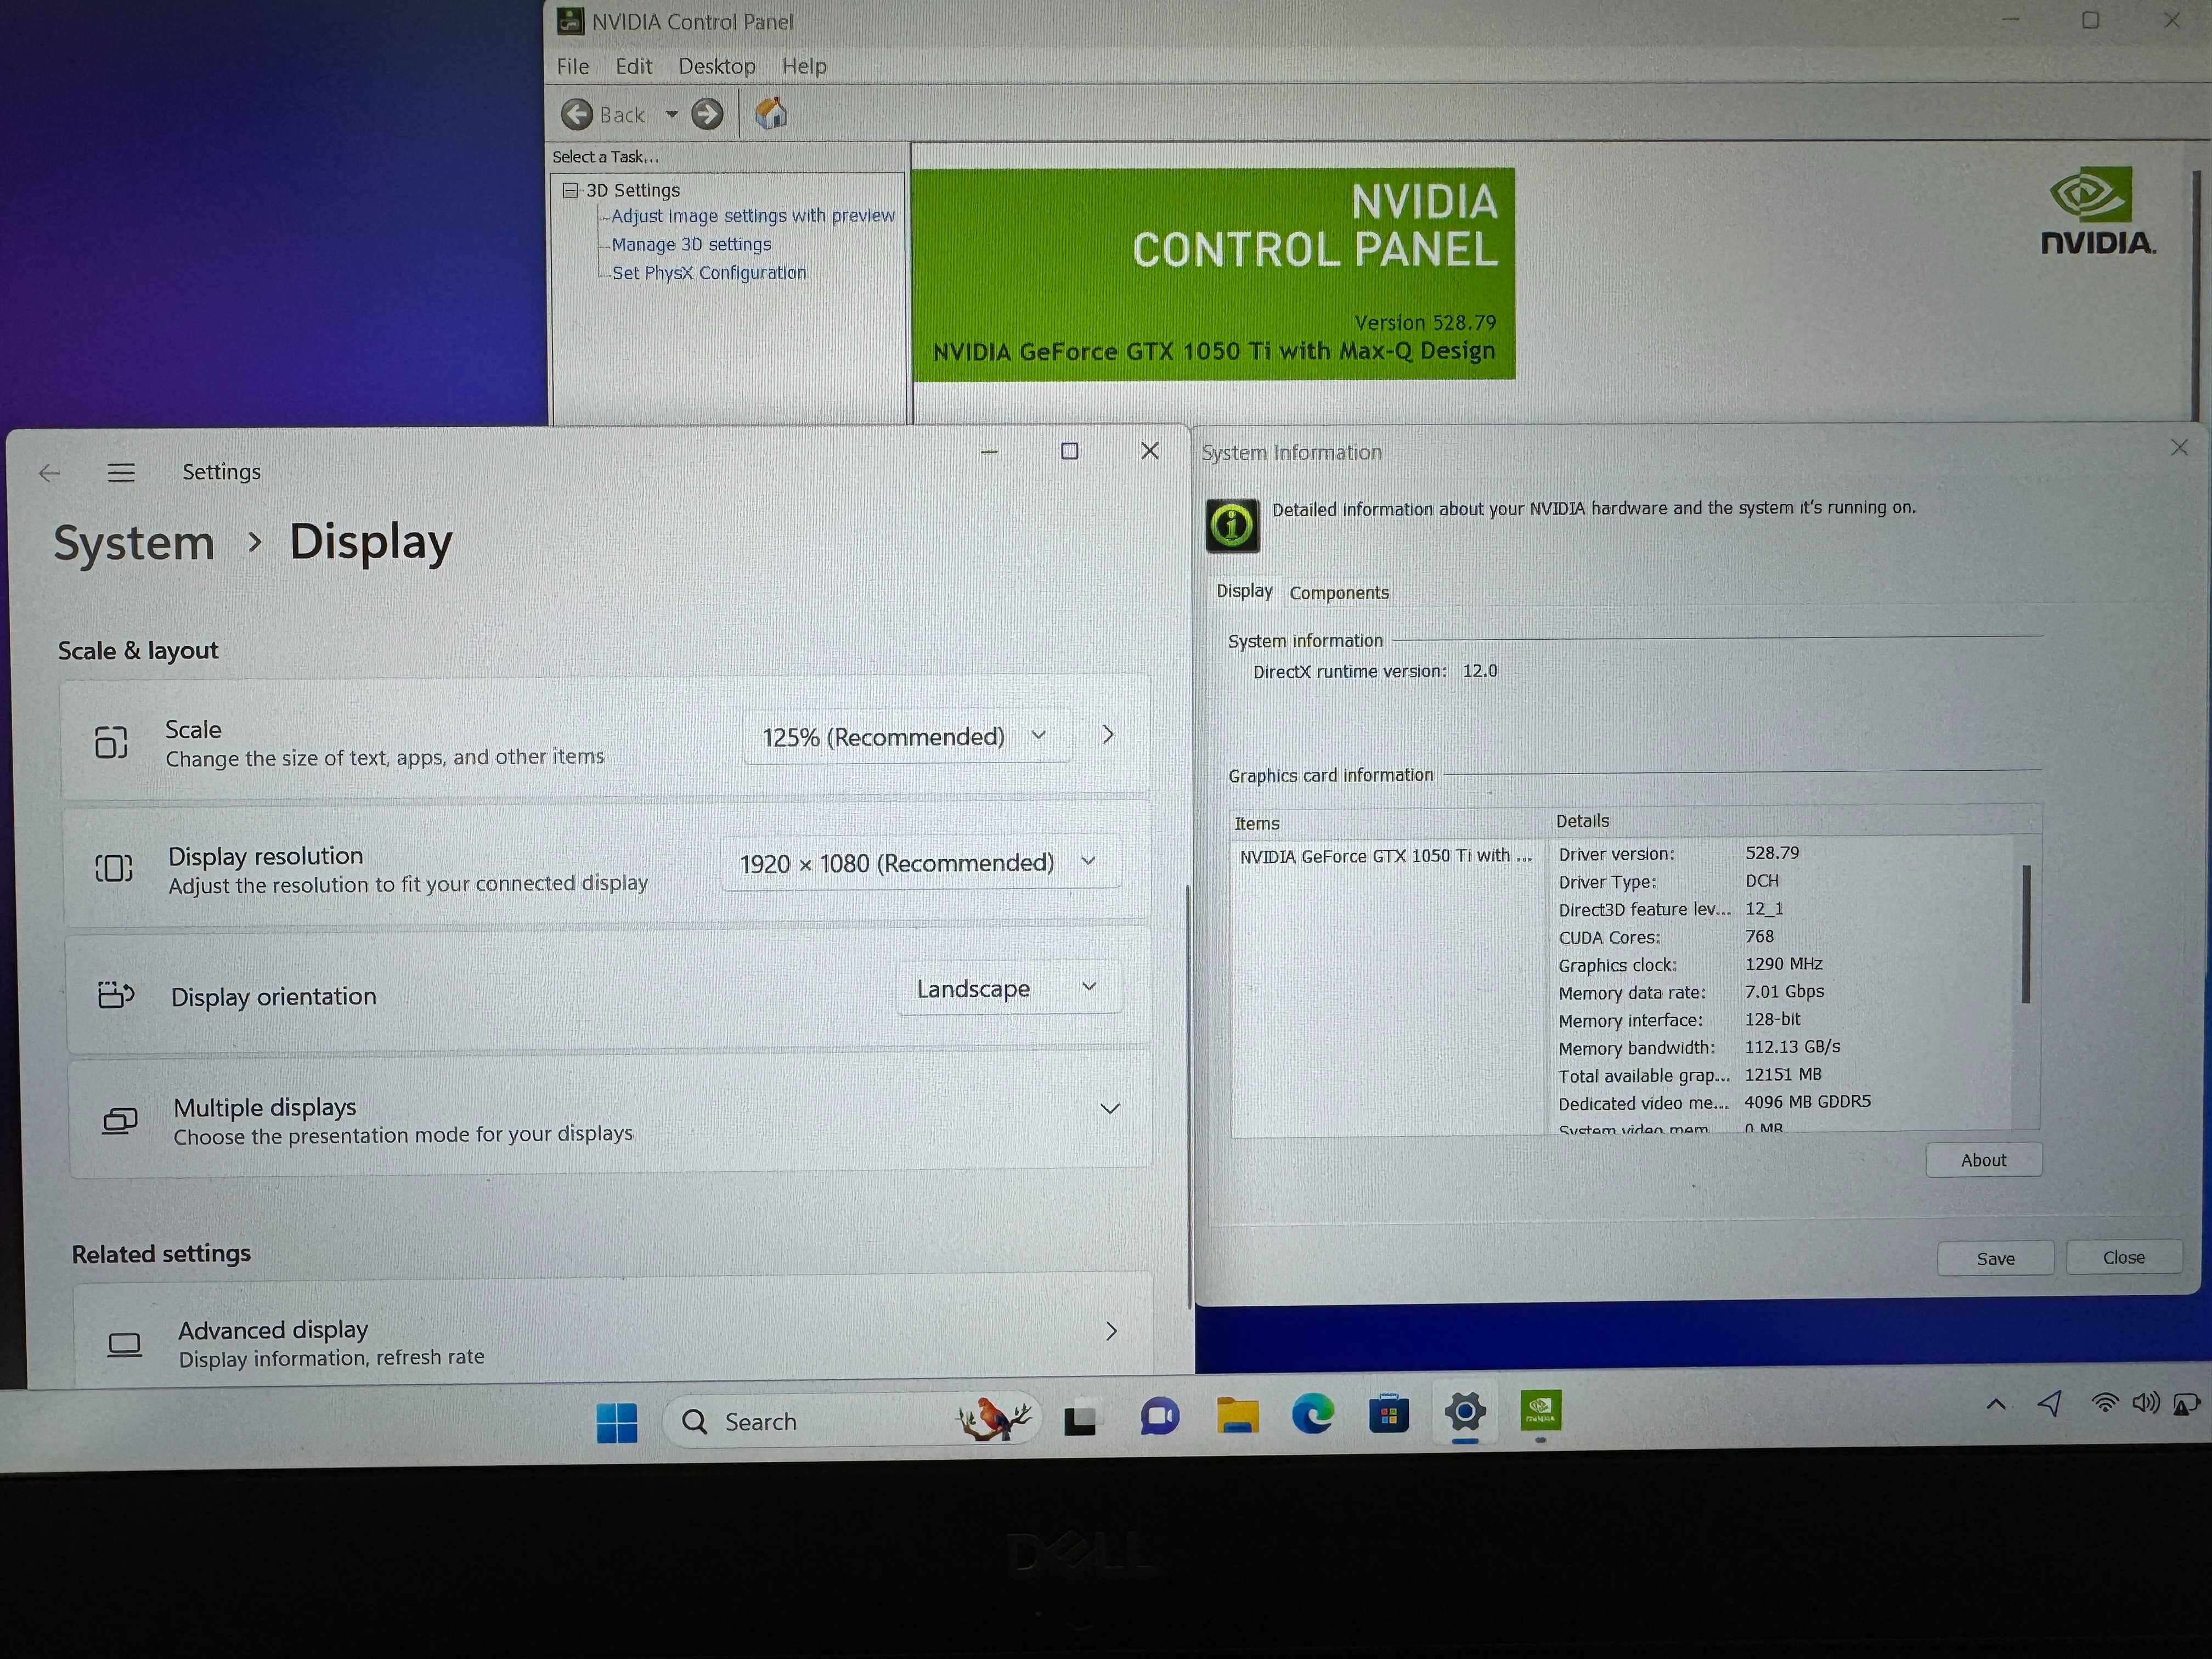Click the Save button in System Information
2212x1659 pixels.
click(1995, 1258)
